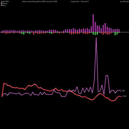Click the peak of the purple volume line
Image resolution: width=129 pixels, height=129 pixels.
(96, 38)
